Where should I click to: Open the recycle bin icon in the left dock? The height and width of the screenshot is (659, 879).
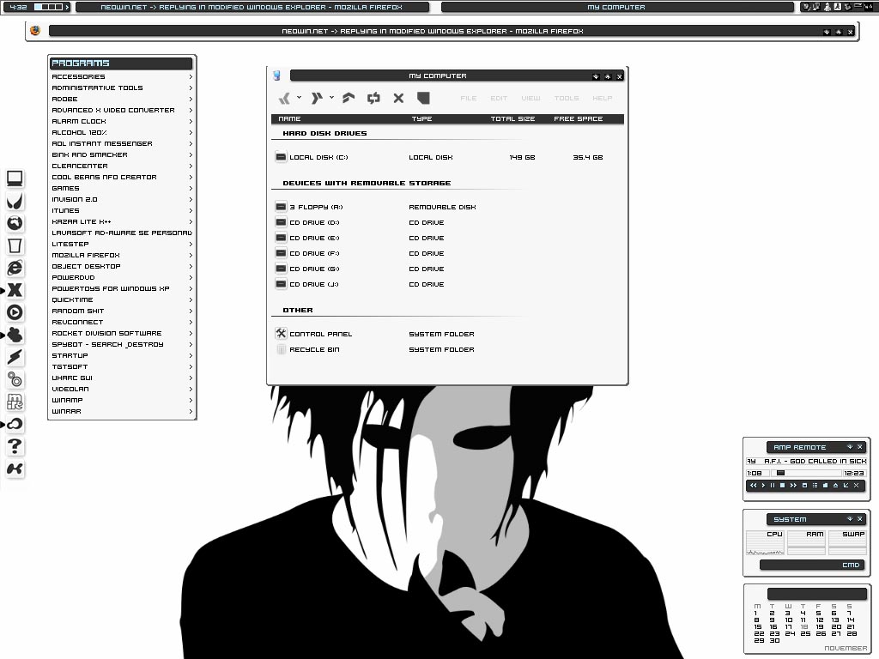[15, 245]
